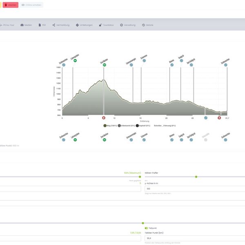Open the Umleitungen tab
The height and width of the screenshot is (245, 245).
point(84,25)
